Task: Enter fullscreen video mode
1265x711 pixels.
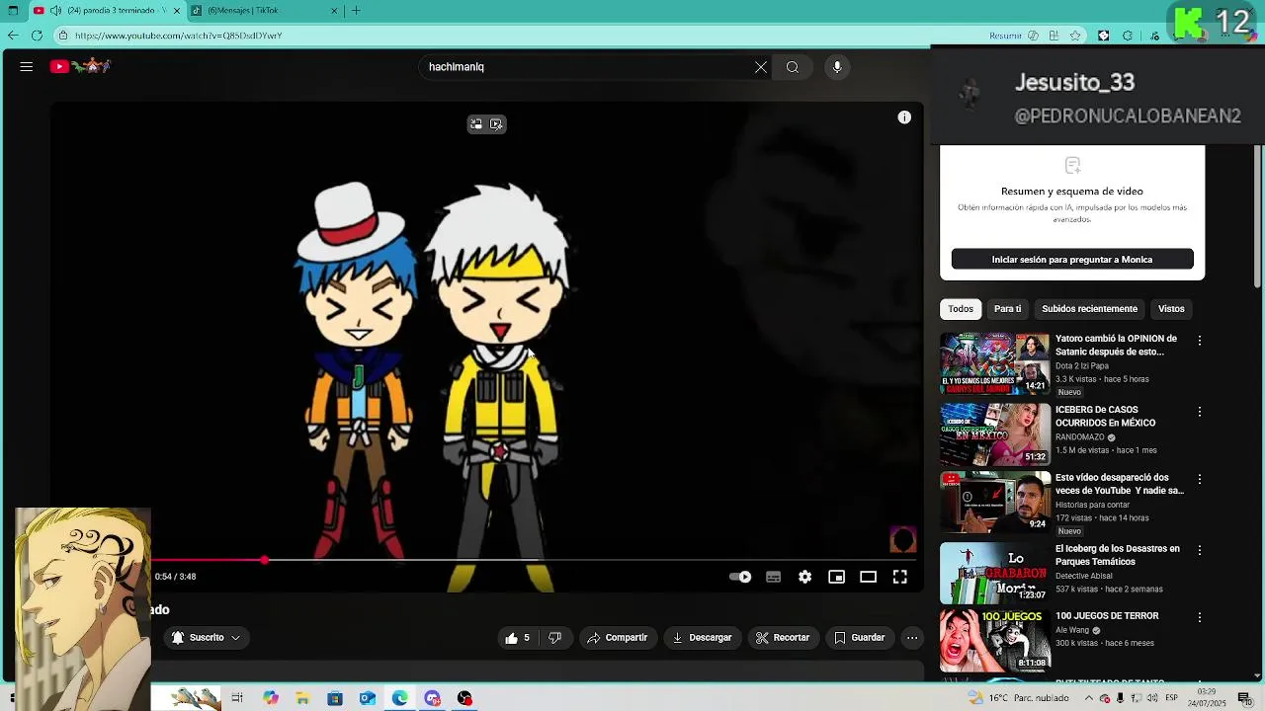Action: coord(900,577)
